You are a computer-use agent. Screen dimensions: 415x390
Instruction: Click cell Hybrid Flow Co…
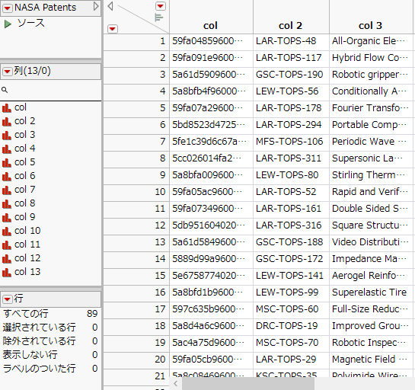click(x=371, y=58)
